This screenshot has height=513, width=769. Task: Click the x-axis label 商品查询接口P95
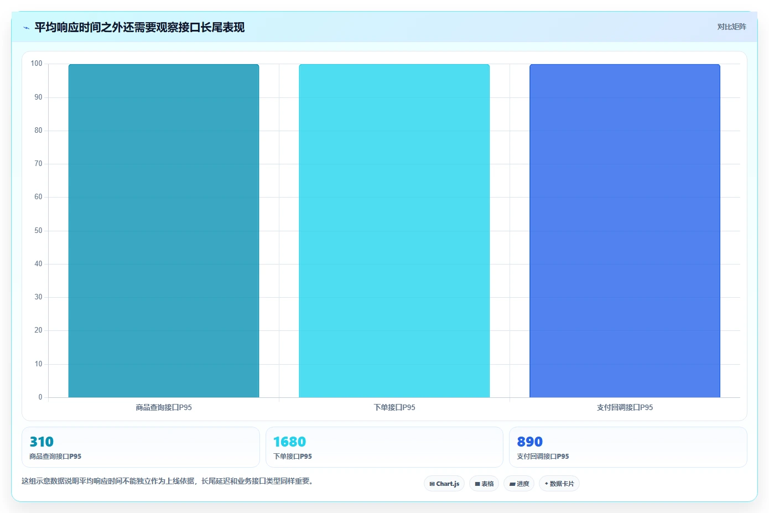click(164, 407)
